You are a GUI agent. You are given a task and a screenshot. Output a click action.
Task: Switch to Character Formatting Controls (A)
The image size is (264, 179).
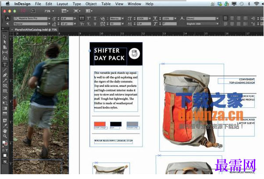click(x=7, y=18)
